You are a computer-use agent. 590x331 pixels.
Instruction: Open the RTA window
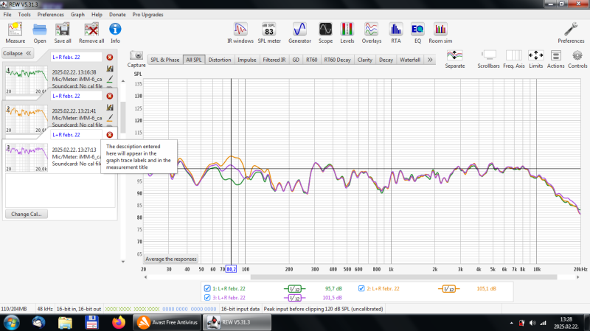pos(396,32)
